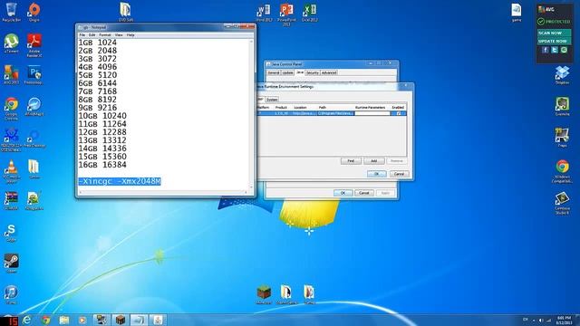The image size is (580, 326).
Task: Launch Skype from the desktop
Action: [12, 233]
